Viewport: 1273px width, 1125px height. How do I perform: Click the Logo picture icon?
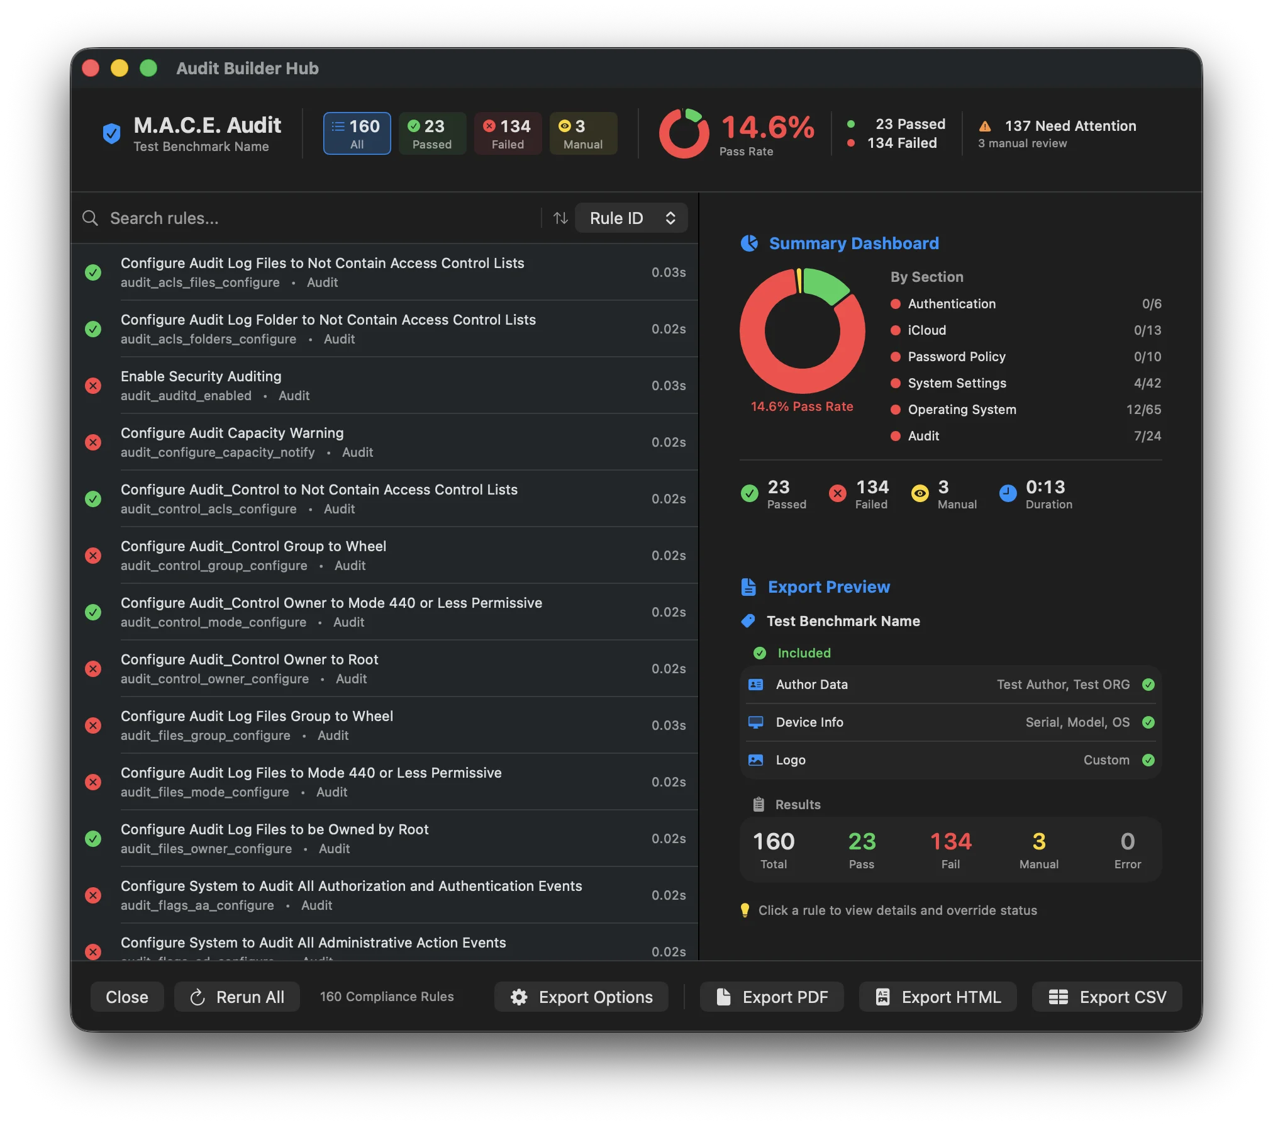click(756, 760)
